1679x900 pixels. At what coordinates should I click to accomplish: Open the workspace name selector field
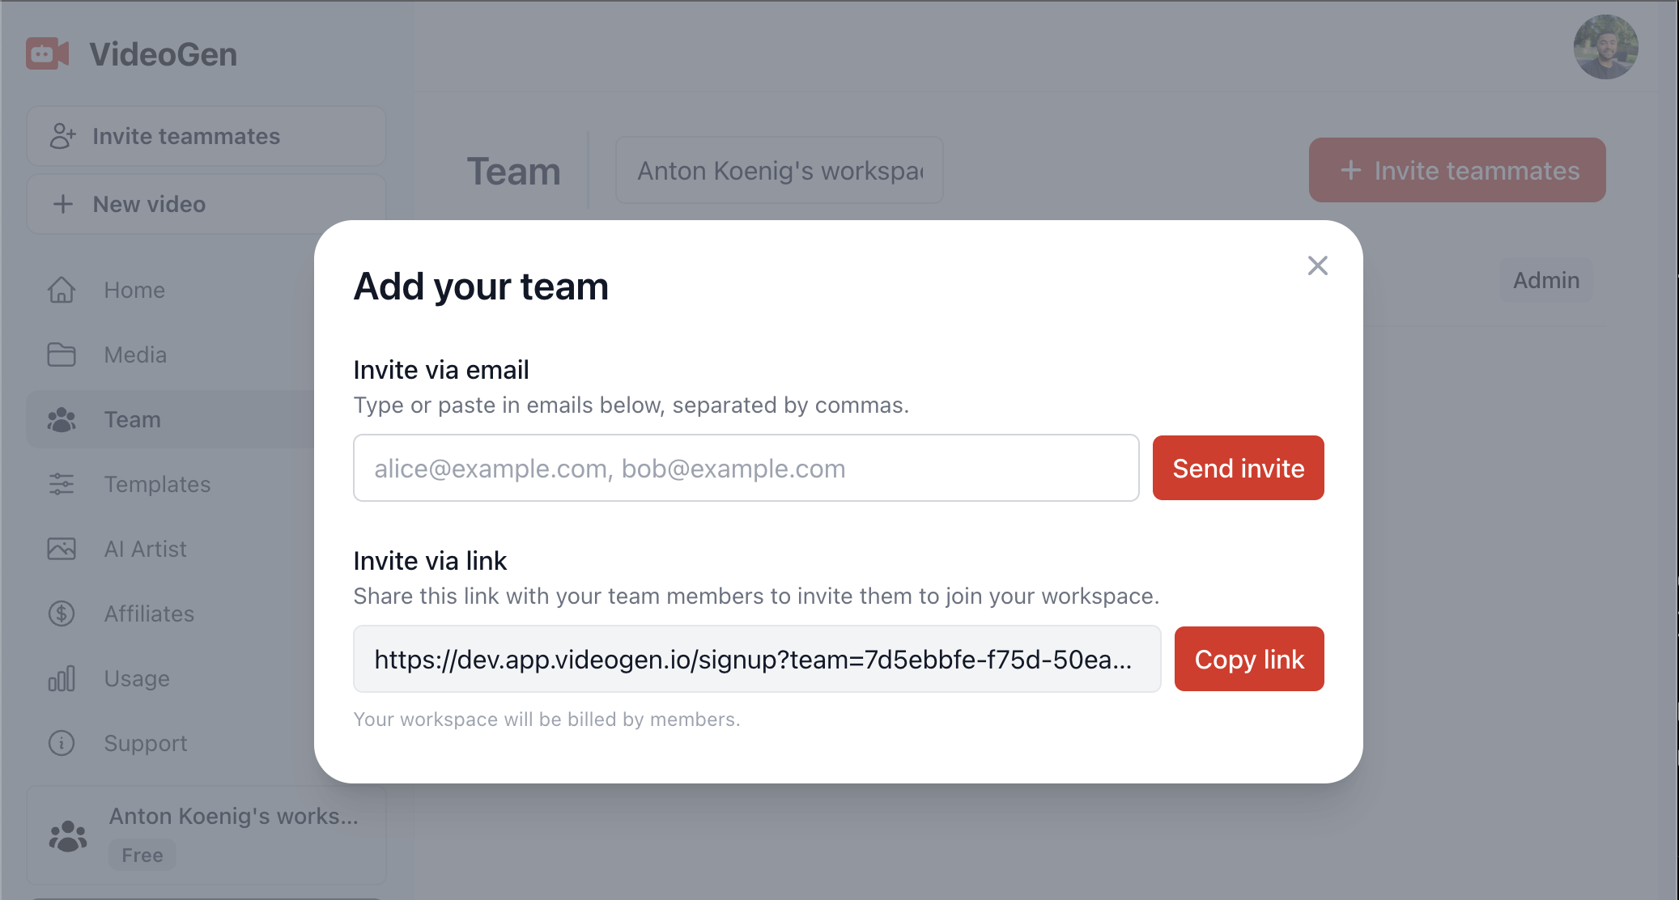tap(779, 171)
